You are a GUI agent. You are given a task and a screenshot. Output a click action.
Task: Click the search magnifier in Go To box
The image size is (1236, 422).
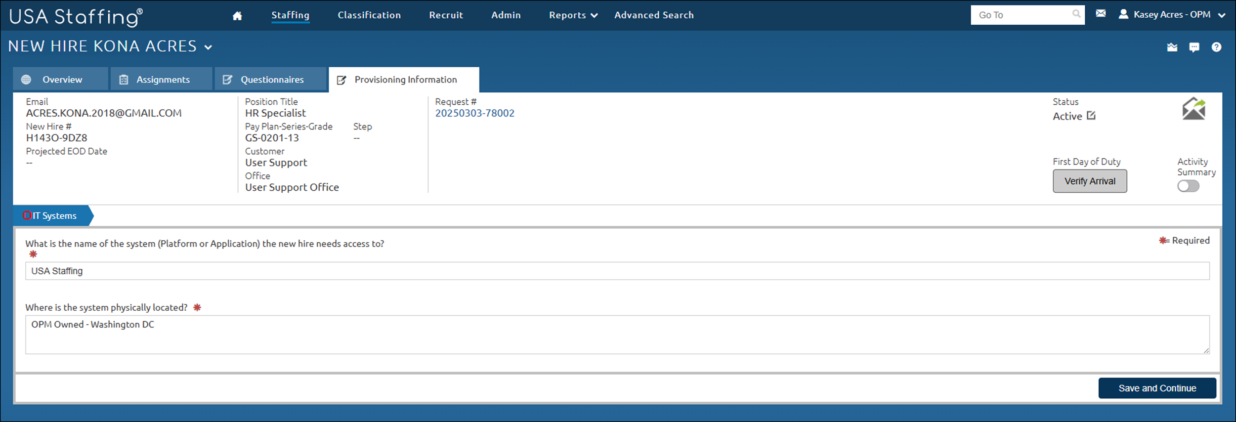tap(1076, 14)
